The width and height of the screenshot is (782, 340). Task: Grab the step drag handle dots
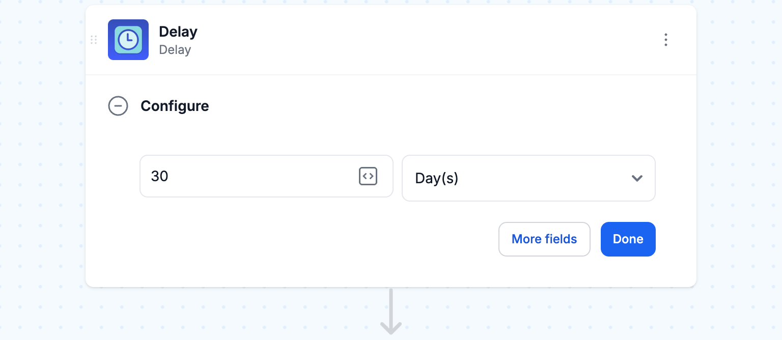click(x=94, y=40)
